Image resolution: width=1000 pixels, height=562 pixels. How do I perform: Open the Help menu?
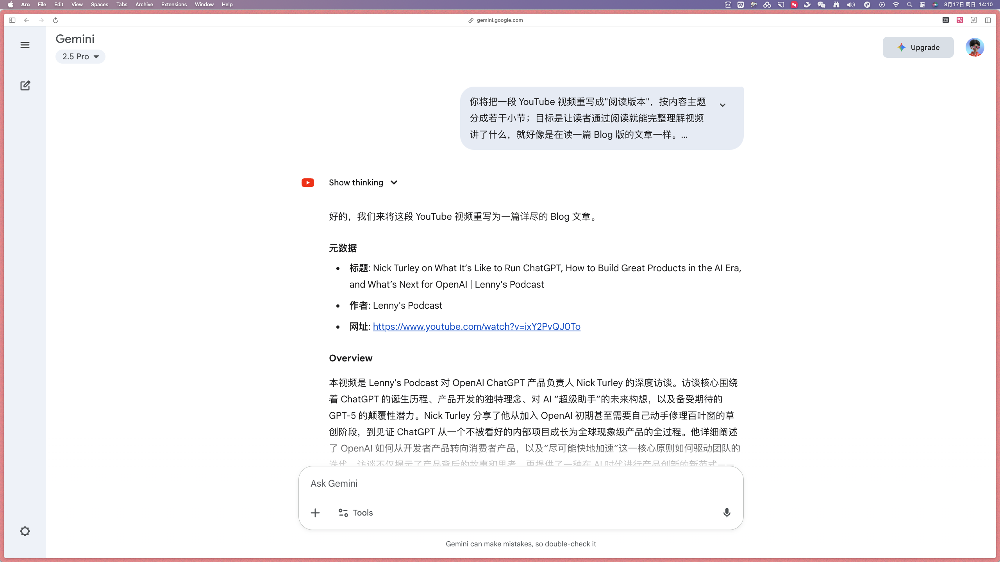[227, 5]
